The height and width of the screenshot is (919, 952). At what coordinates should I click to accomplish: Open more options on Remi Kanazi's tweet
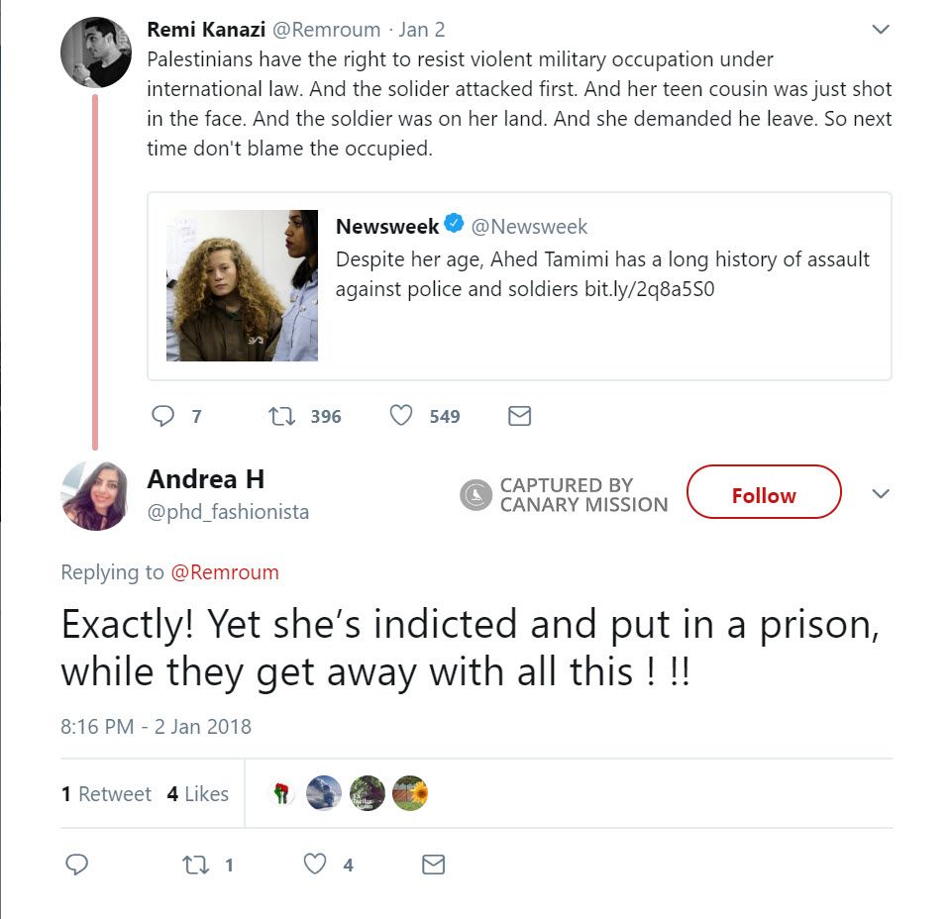point(880,30)
